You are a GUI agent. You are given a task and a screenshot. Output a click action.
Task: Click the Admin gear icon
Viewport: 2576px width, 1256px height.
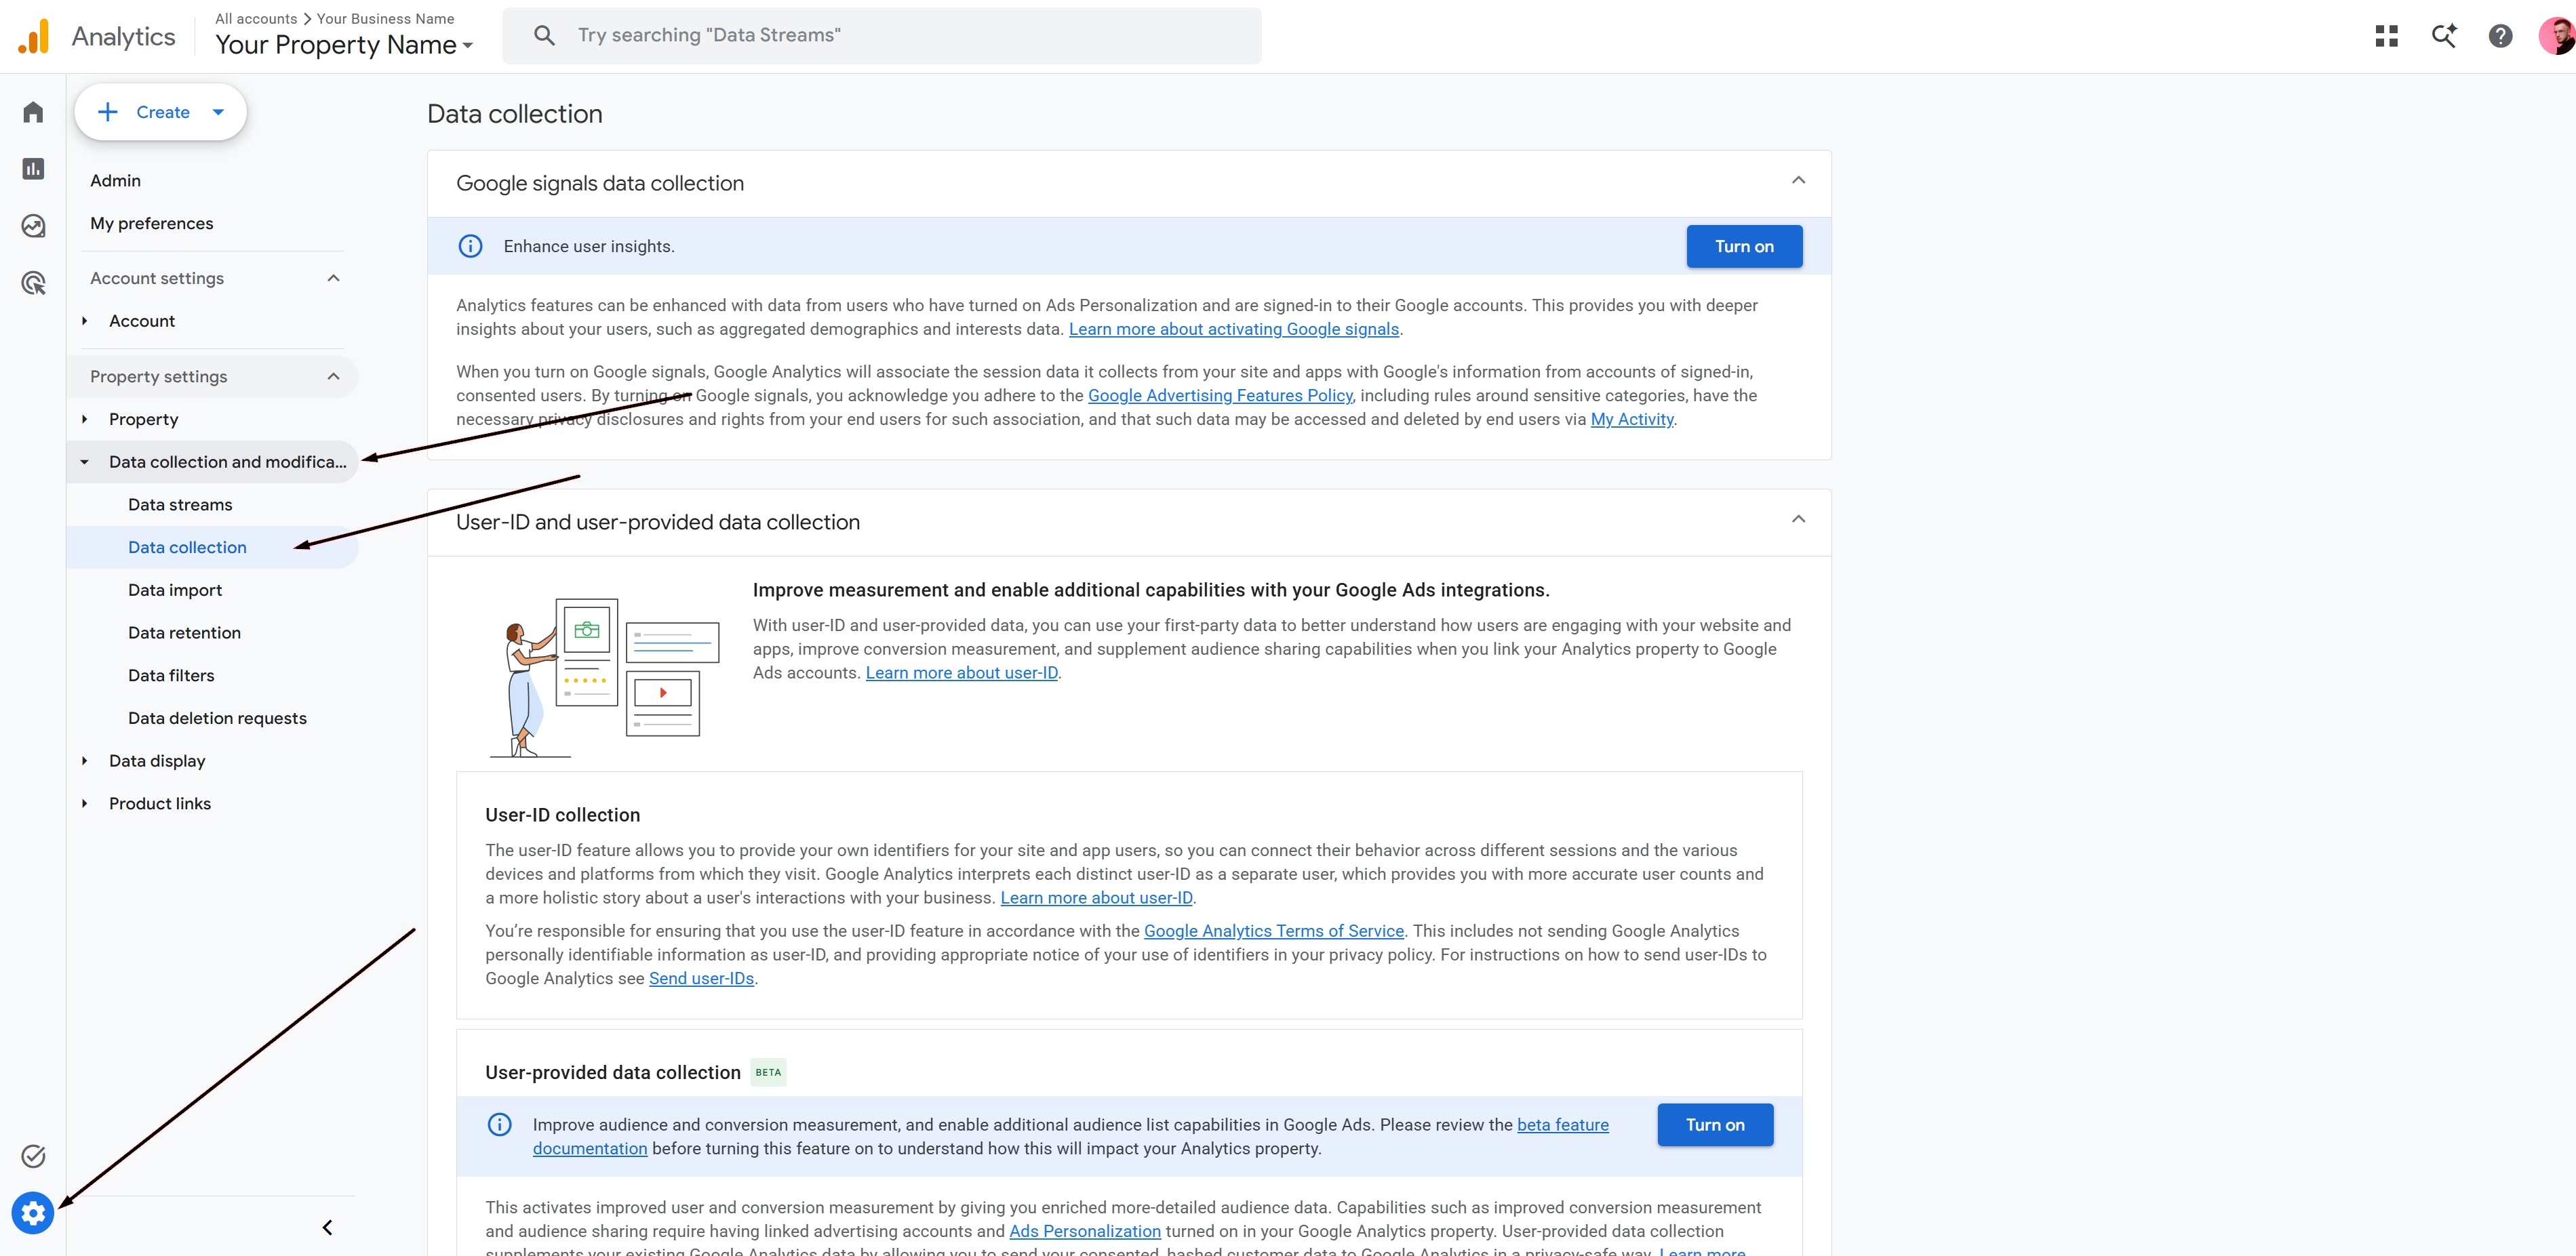[x=33, y=1213]
